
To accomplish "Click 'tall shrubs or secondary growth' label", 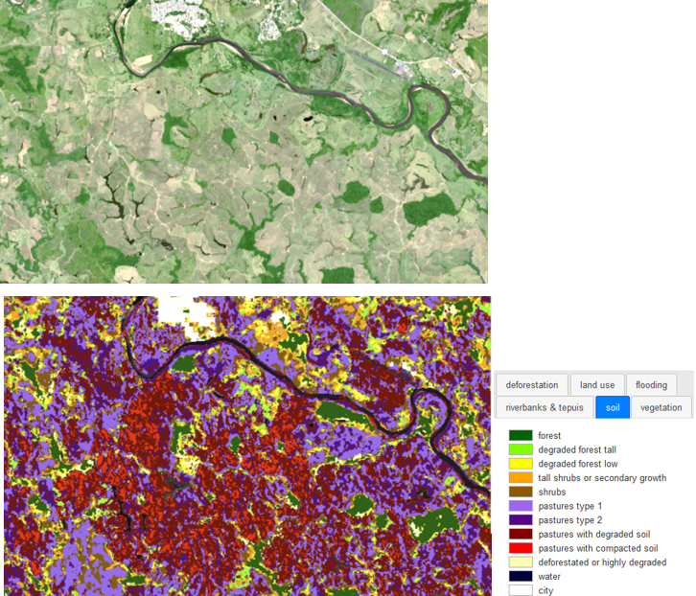I will point(602,478).
